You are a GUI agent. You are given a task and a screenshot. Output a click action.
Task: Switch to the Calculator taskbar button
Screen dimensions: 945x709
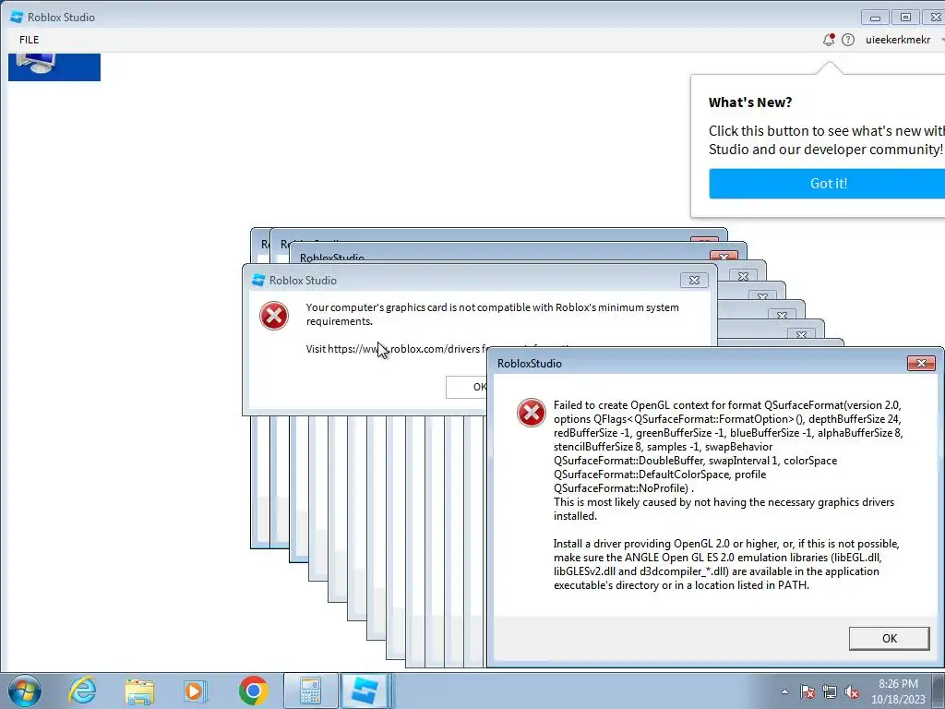point(310,691)
